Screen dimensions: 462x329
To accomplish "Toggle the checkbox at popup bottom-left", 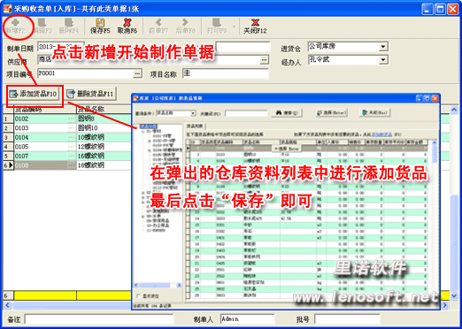I will point(139,295).
